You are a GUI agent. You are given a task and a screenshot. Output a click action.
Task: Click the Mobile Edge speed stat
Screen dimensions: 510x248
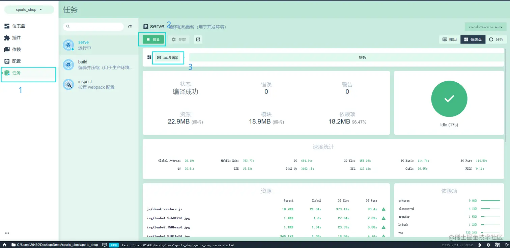click(237, 161)
